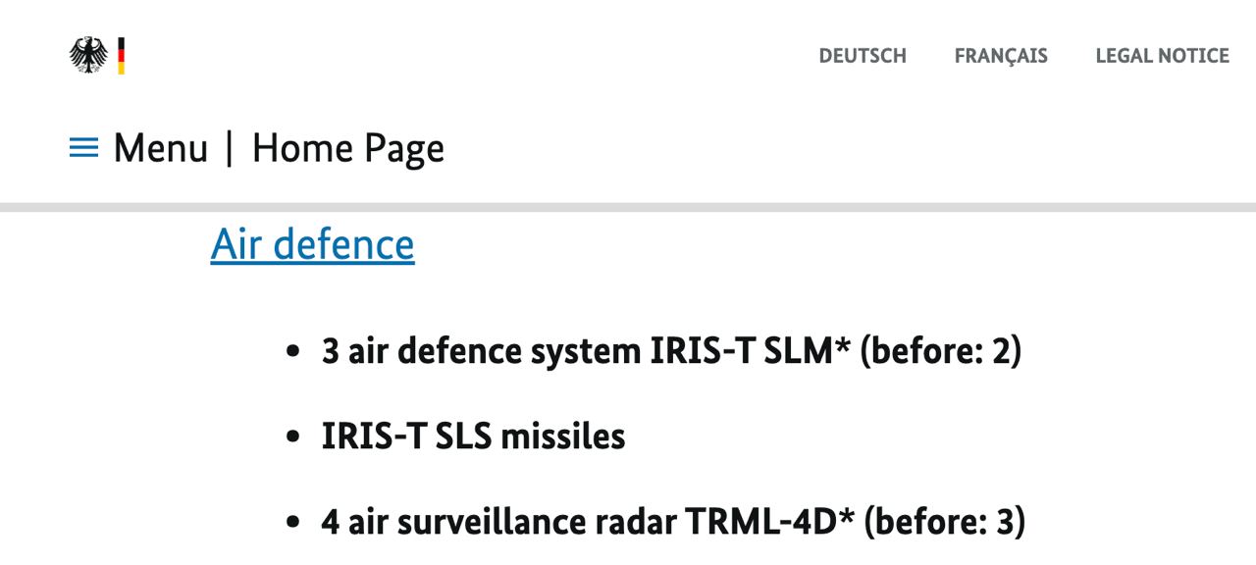Follow the Air defence link

click(x=312, y=244)
